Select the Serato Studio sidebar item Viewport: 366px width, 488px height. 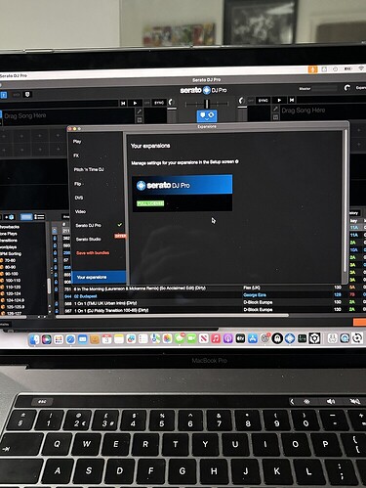(x=89, y=239)
